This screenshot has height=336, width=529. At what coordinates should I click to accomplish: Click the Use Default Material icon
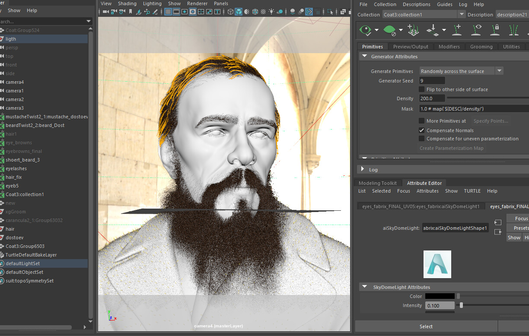pos(247,12)
